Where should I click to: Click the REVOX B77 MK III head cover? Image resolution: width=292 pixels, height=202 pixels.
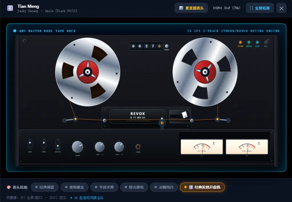pyautogui.click(x=138, y=117)
